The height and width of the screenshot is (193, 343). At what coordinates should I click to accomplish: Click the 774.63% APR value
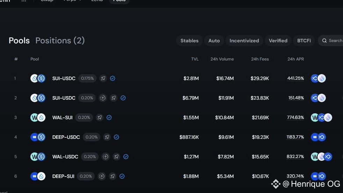pyautogui.click(x=295, y=117)
